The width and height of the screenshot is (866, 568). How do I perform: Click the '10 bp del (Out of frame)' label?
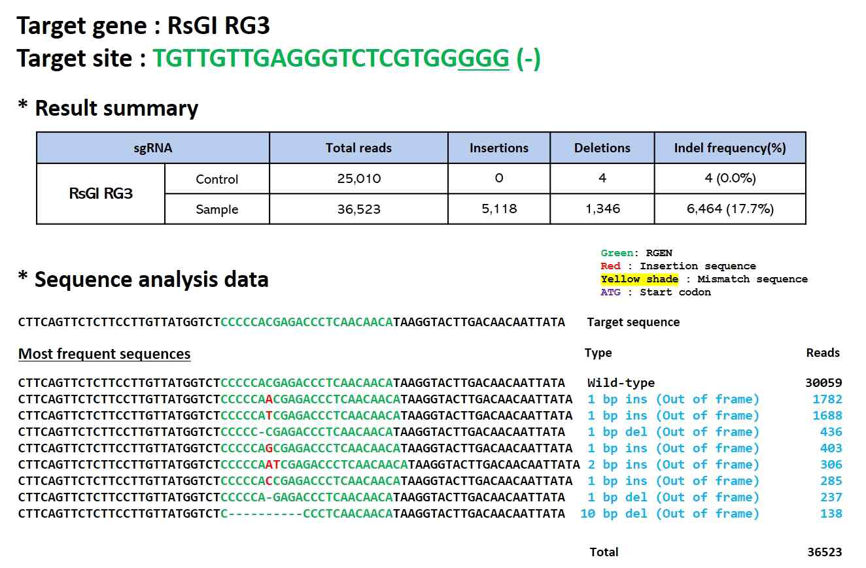(670, 514)
